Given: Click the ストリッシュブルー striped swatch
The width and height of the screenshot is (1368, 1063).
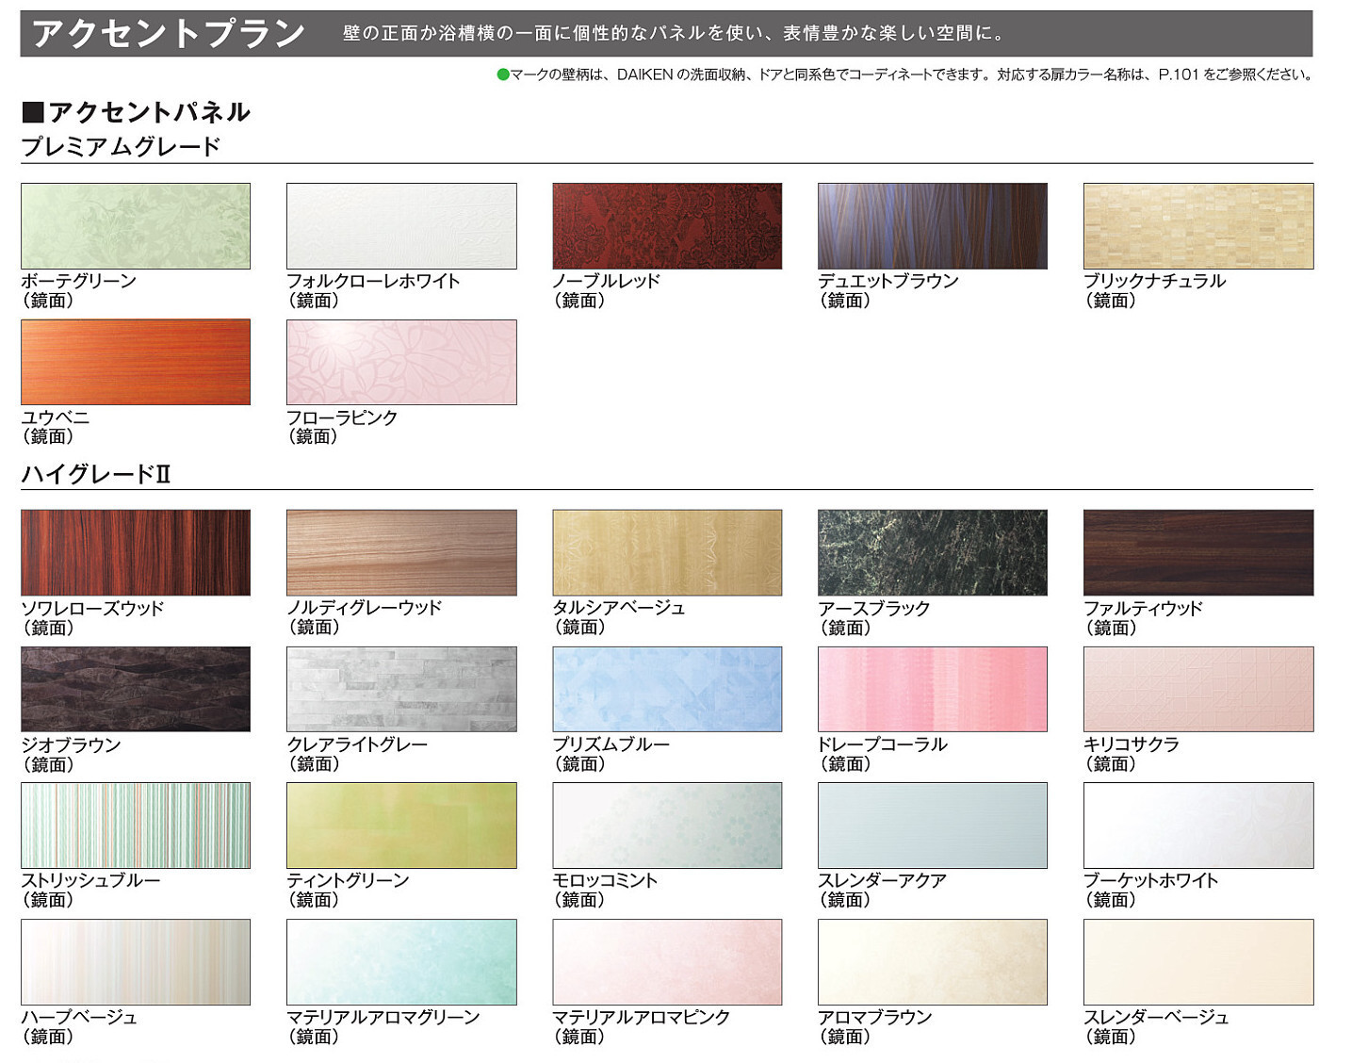Looking at the screenshot, I should click(x=136, y=825).
